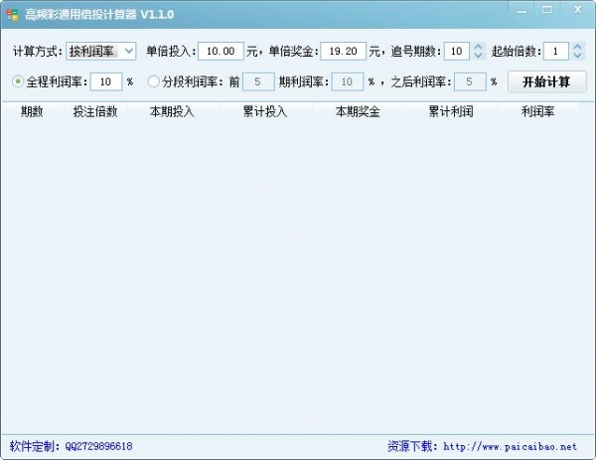The image size is (596, 460).
Task: Click the app icon in title bar
Action: (x=13, y=15)
